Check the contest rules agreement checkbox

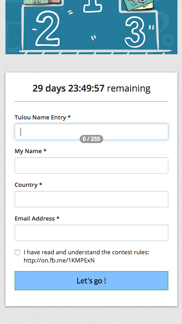point(17,252)
